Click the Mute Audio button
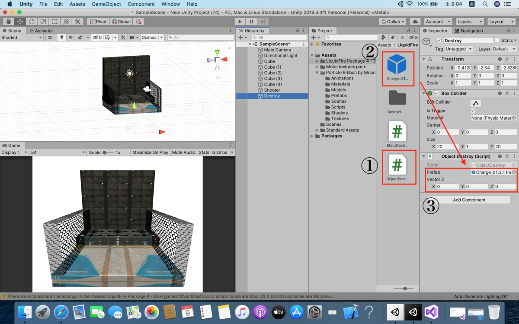The height and width of the screenshot is (324, 519). point(183,152)
